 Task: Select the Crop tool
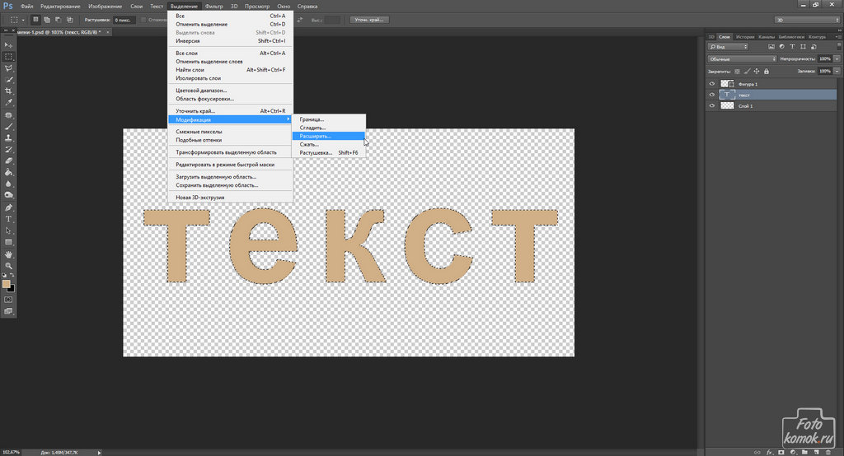click(x=9, y=91)
